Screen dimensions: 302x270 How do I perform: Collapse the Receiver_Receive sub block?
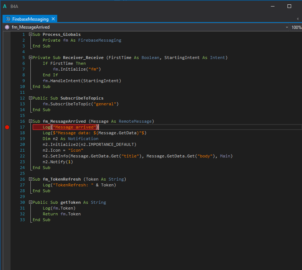pyautogui.click(x=31, y=58)
